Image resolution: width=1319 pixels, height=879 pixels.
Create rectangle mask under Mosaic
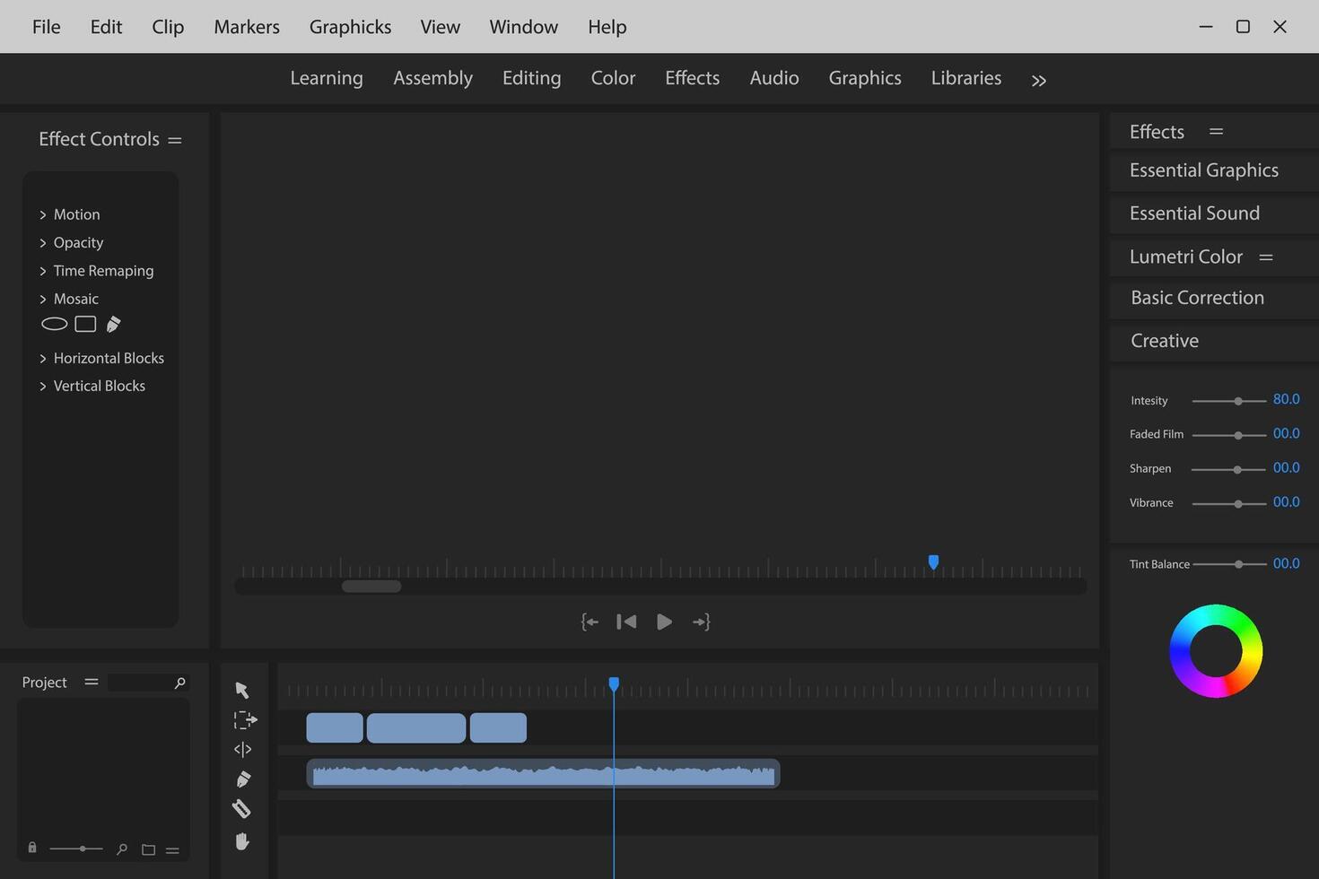click(x=85, y=324)
